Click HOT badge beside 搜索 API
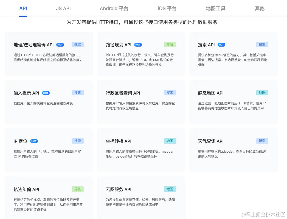The width and height of the screenshot is (287, 219). point(221,45)
